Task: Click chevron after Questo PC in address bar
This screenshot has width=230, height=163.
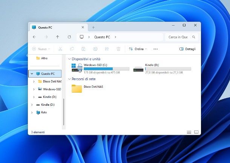Action: click(x=115, y=37)
